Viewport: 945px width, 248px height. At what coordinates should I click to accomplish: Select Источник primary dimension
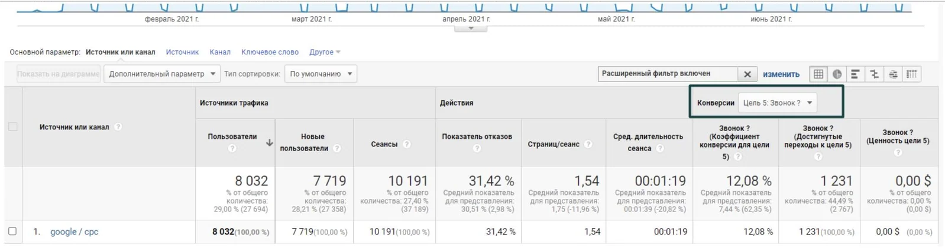pyautogui.click(x=182, y=52)
